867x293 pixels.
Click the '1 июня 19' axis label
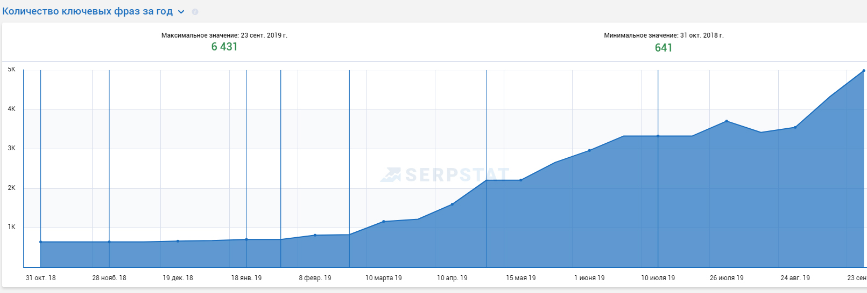tap(589, 278)
